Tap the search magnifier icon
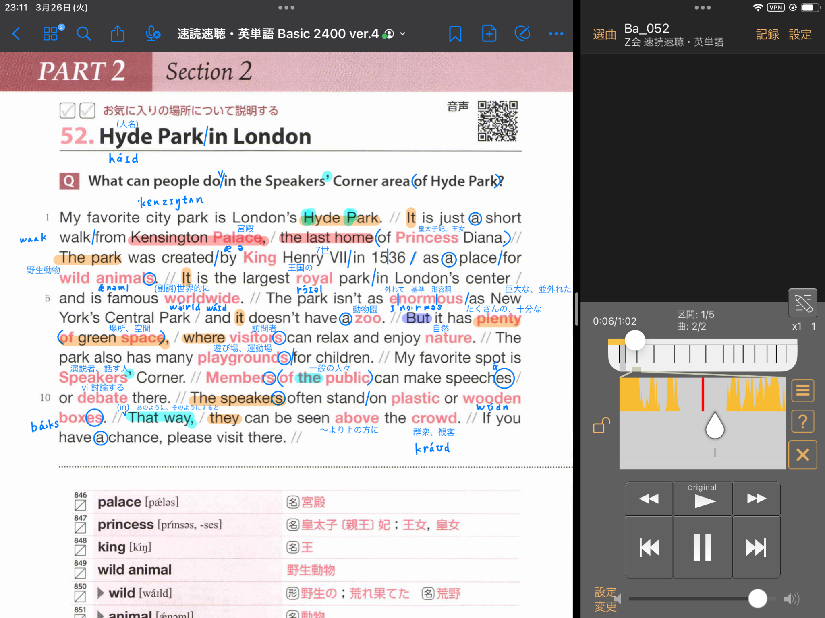 (x=84, y=34)
